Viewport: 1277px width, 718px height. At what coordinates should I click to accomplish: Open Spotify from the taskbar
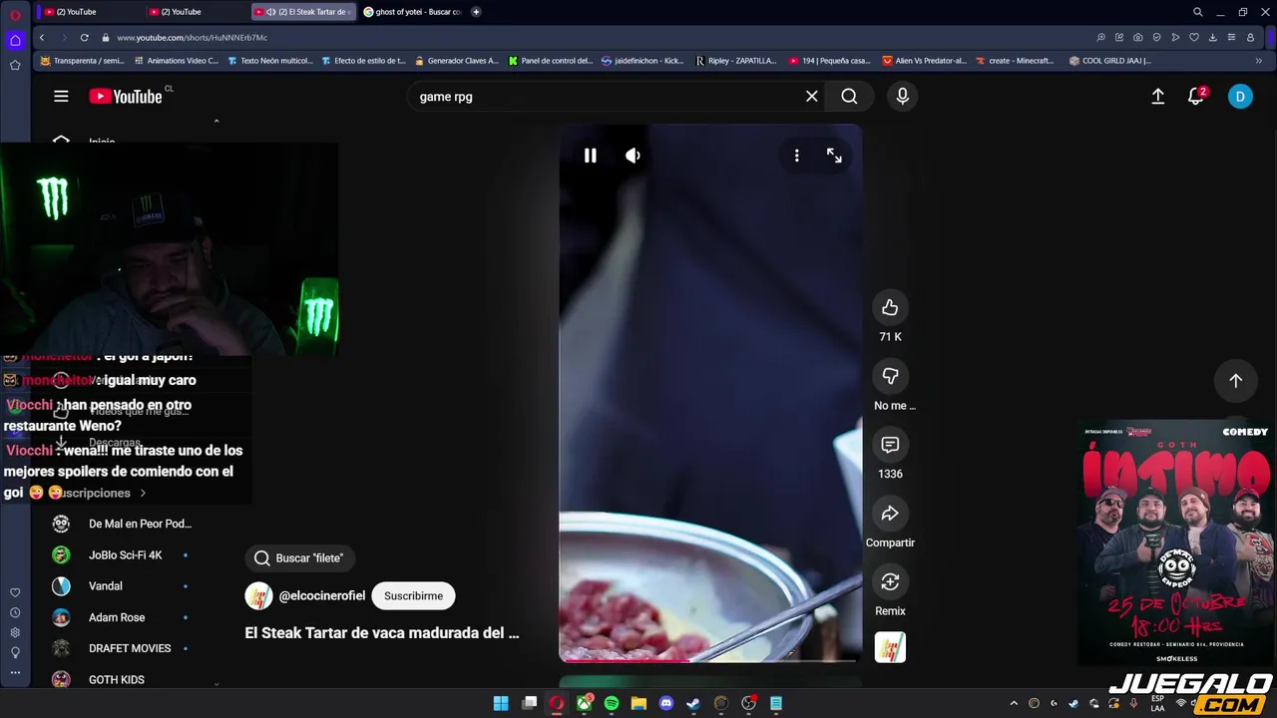[612, 703]
